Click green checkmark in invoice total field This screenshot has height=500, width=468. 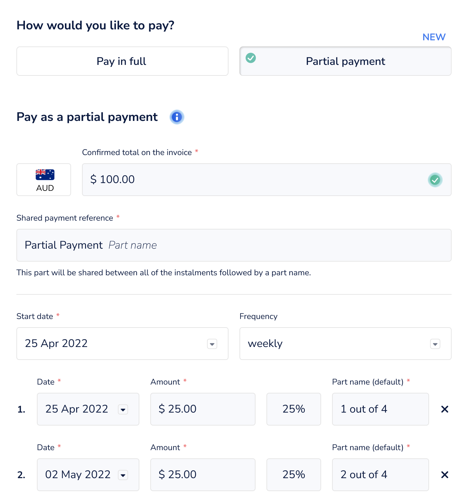click(435, 180)
